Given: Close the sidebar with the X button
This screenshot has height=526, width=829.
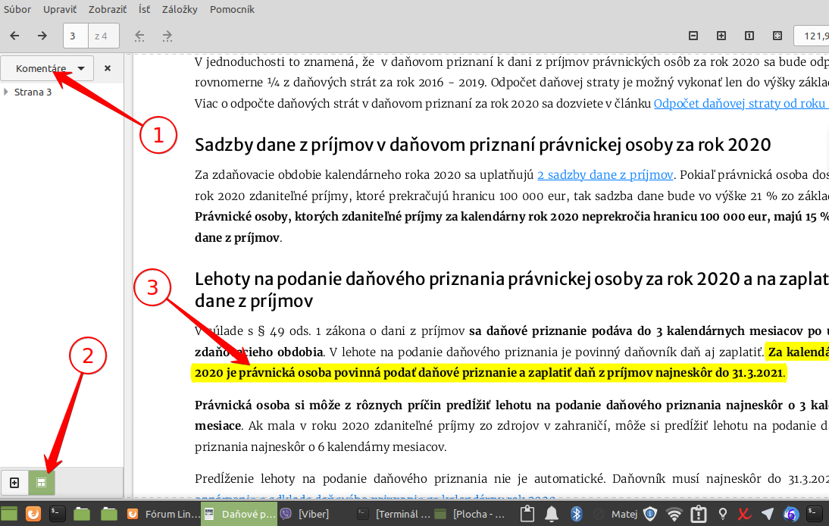Looking at the screenshot, I should point(108,68).
